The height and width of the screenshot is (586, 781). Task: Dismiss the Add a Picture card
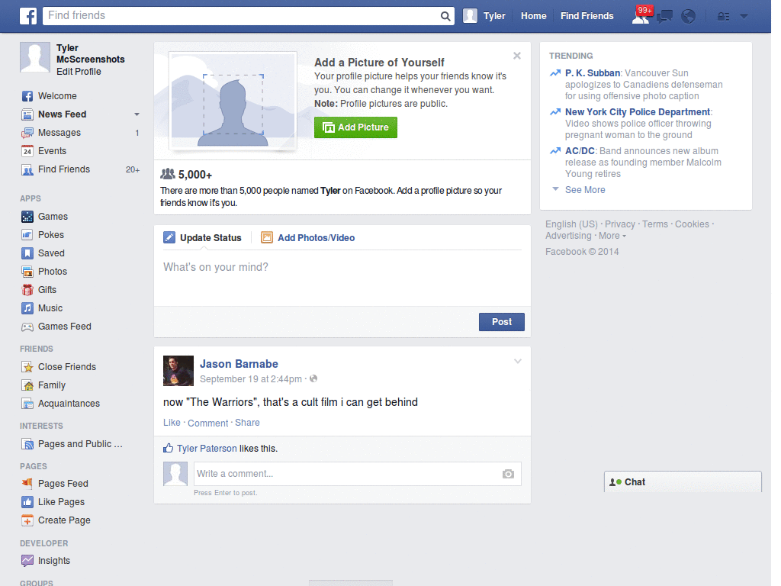point(517,56)
